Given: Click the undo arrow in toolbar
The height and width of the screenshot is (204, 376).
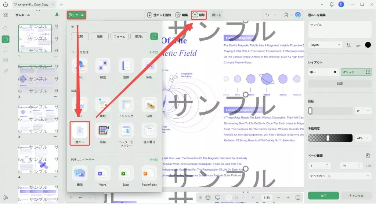Looking at the screenshot, I should click(267, 15).
